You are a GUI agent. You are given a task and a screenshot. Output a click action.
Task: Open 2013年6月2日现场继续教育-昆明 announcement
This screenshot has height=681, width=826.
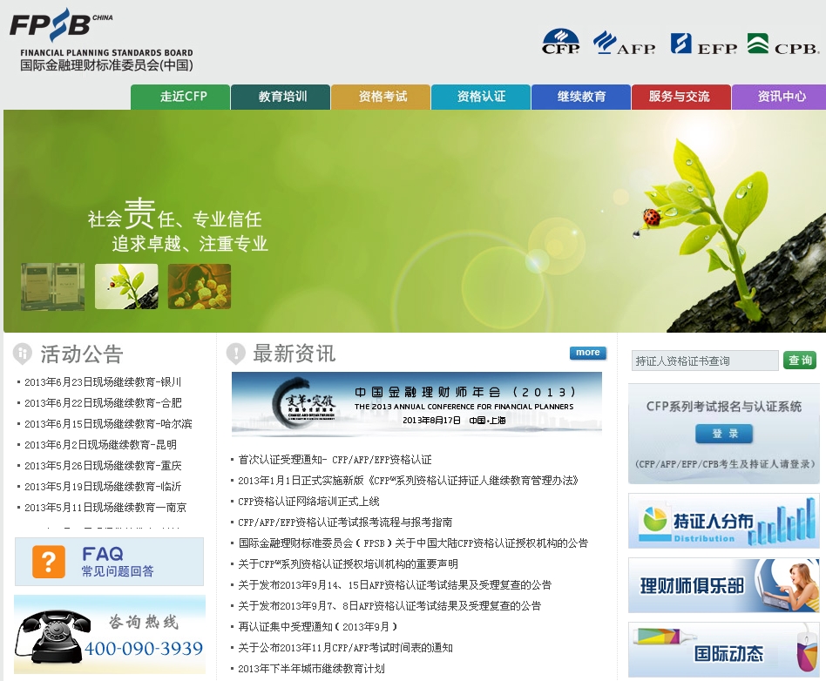(x=100, y=444)
